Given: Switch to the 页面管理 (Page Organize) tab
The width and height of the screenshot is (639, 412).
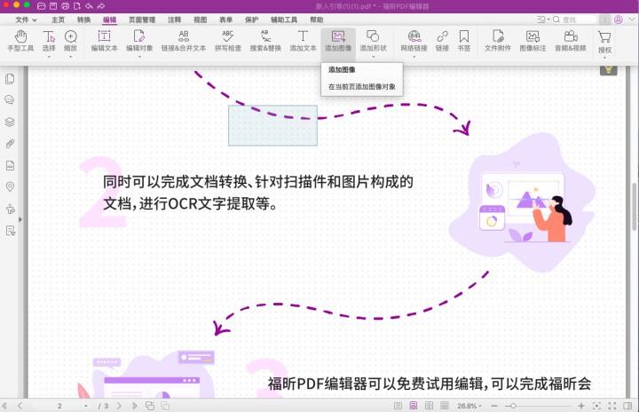Looking at the screenshot, I should click(142, 20).
